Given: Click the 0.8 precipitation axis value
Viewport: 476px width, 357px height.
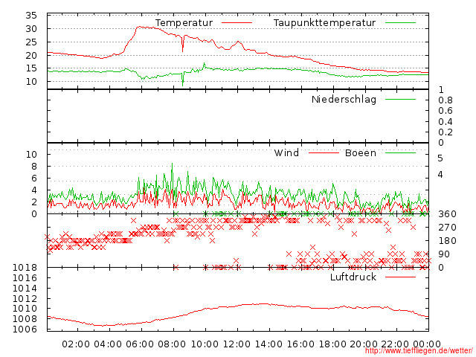Looking at the screenshot, I should click(x=446, y=100).
